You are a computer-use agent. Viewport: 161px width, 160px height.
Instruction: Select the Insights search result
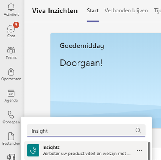(x=86, y=150)
